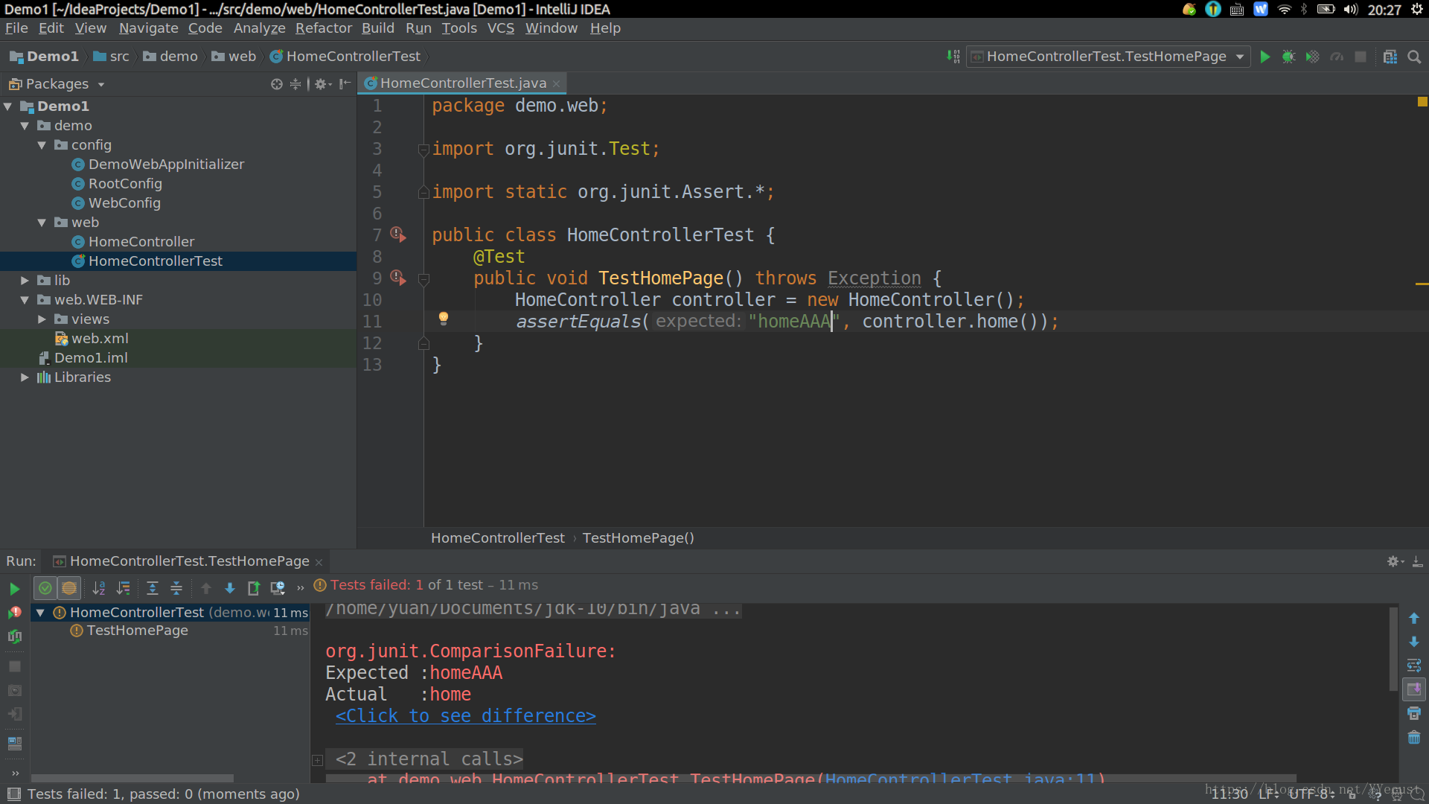Rerun the test in Run panel
Screen dimensions: 1429x804
14,589
